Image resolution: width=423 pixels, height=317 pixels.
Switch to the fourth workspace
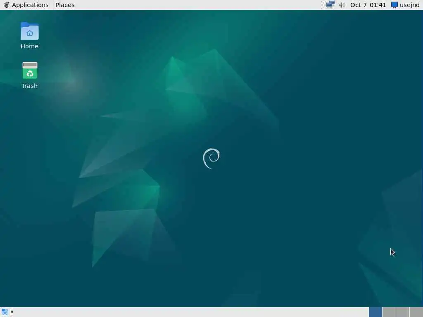[416, 312]
